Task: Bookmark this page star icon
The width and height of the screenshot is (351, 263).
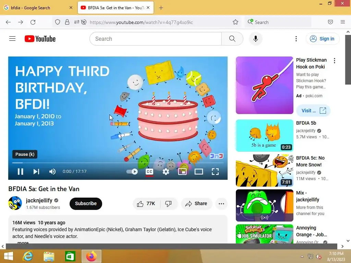Action: (235, 22)
